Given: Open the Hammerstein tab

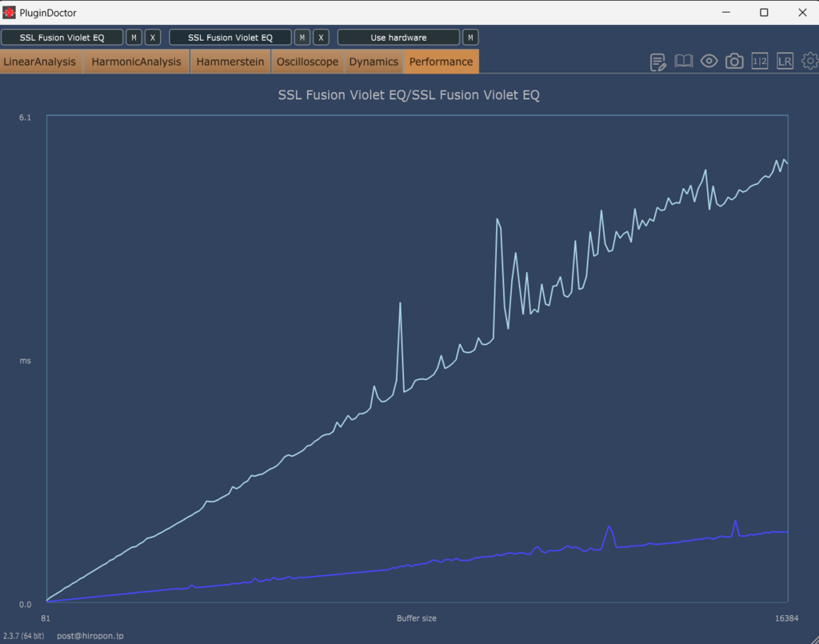Looking at the screenshot, I should [x=230, y=62].
